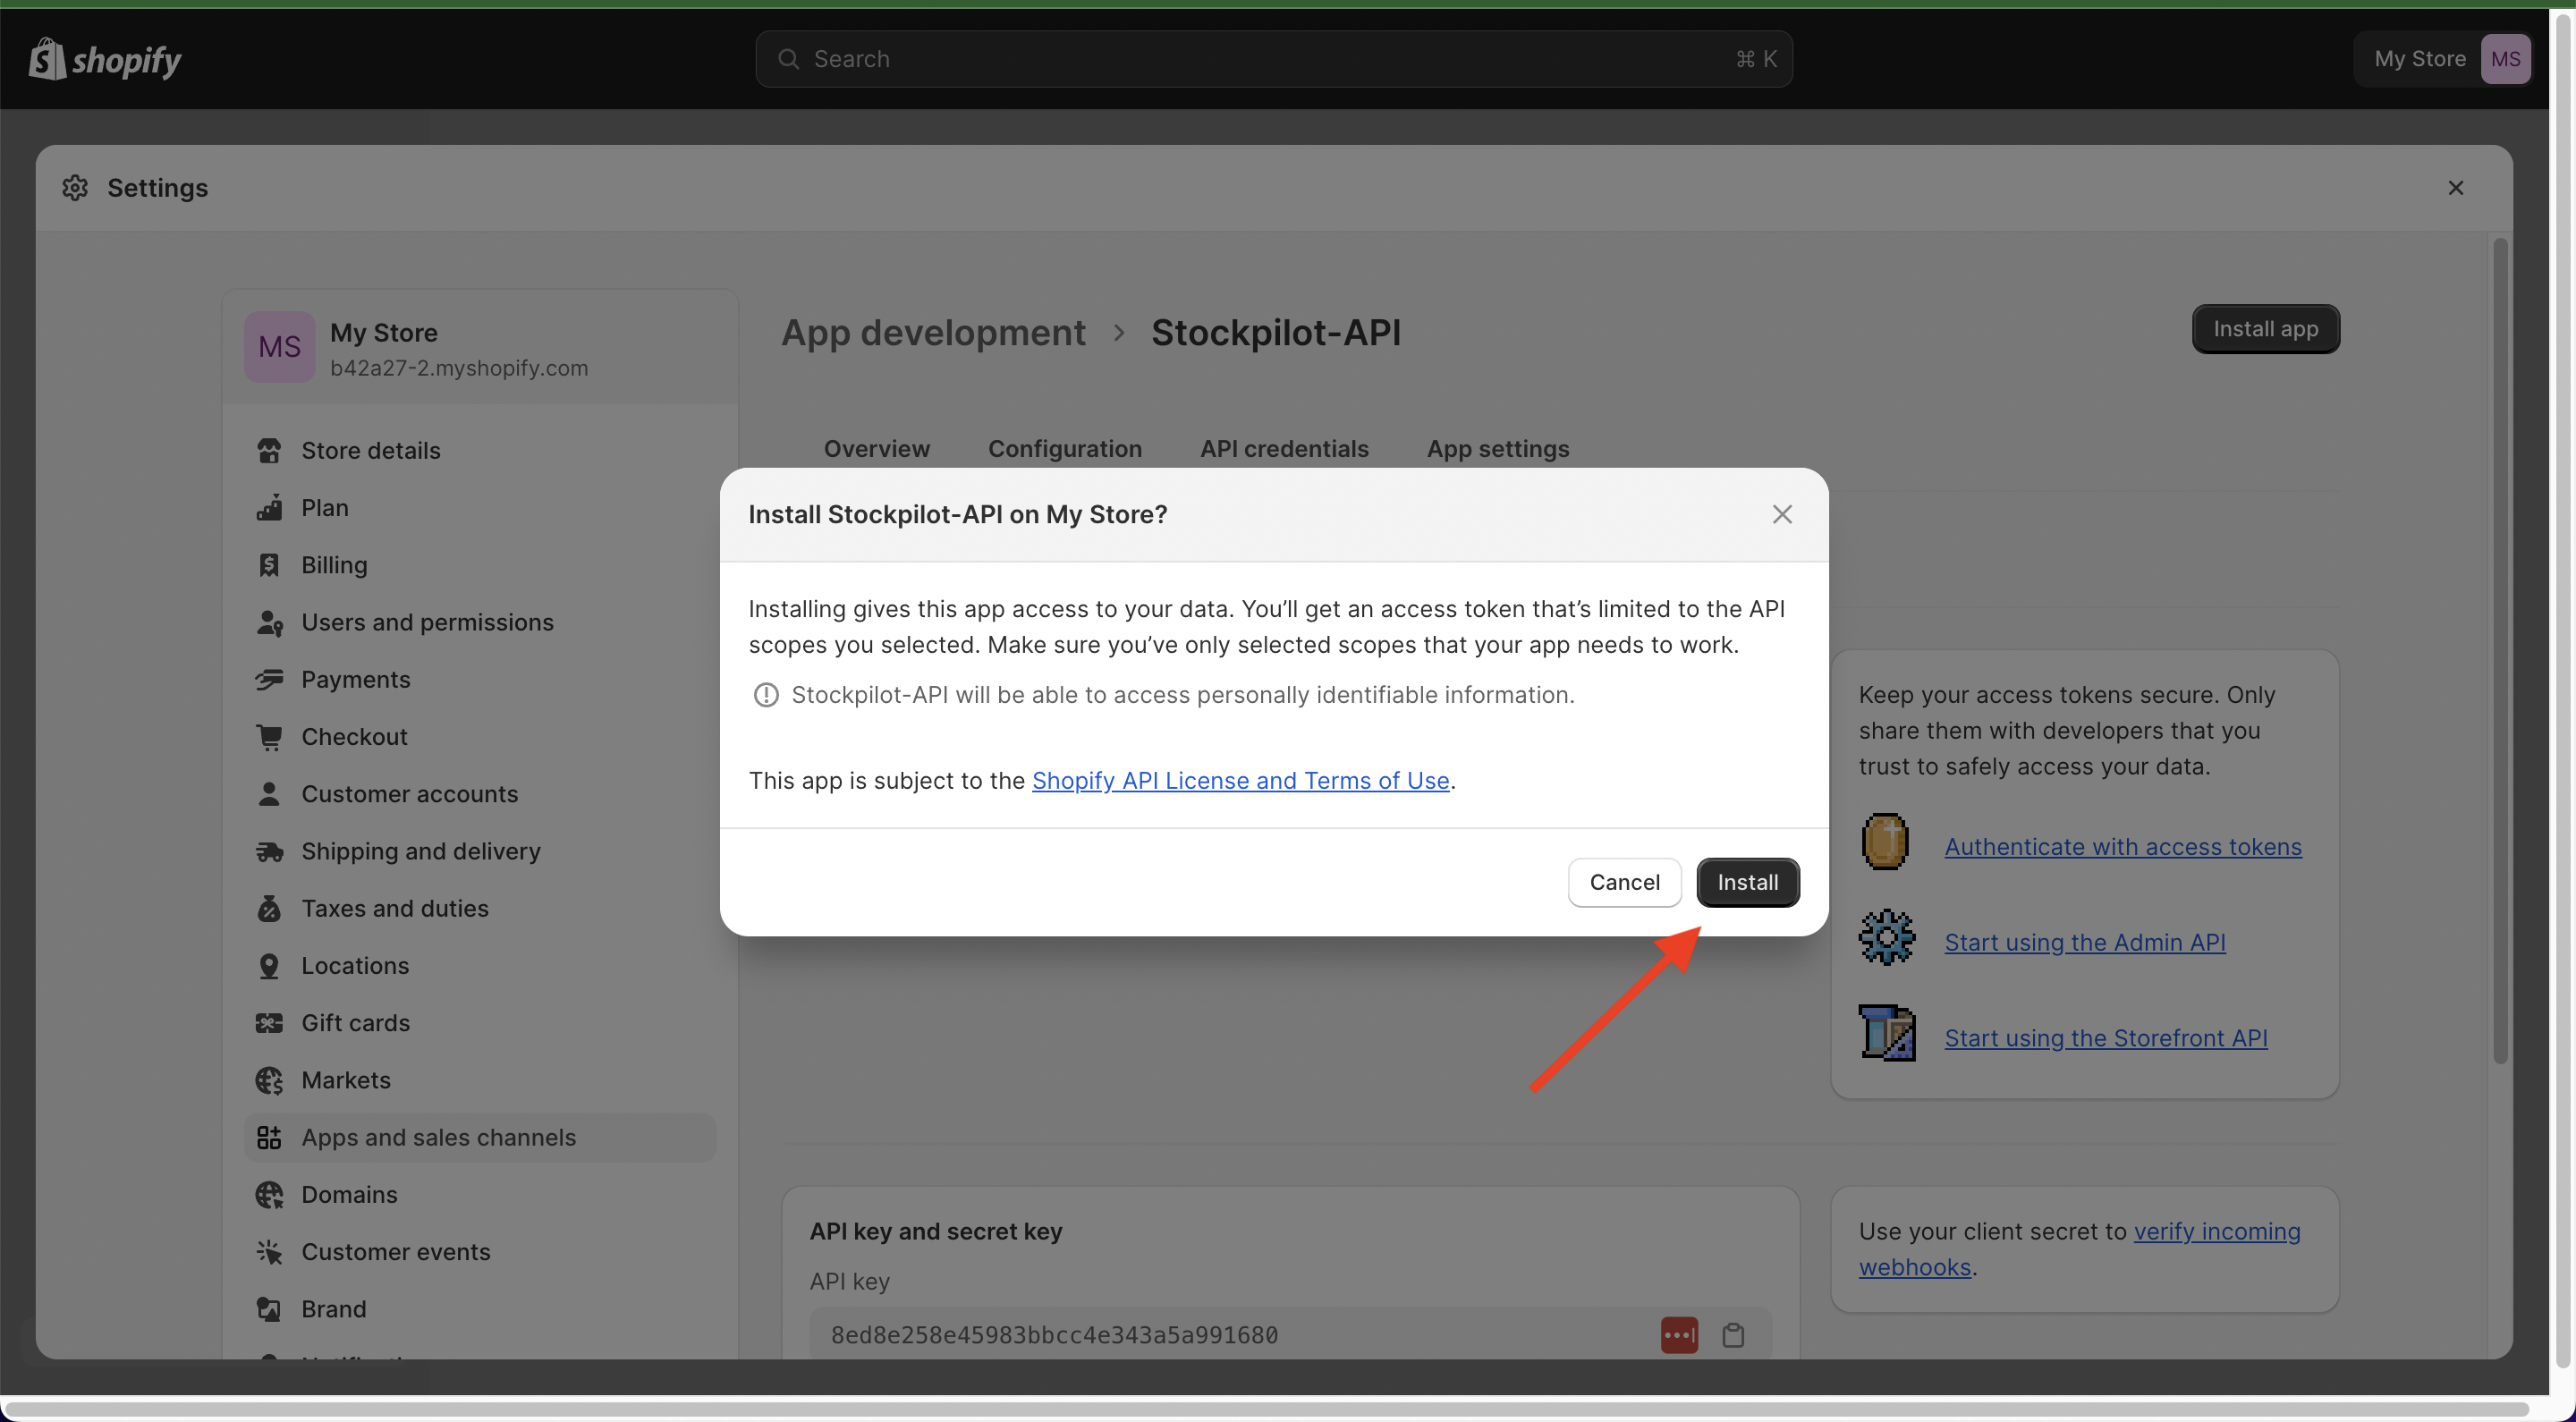Open Shopify API License and Terms link
Screen dimensions: 2576x1422
point(1240,780)
